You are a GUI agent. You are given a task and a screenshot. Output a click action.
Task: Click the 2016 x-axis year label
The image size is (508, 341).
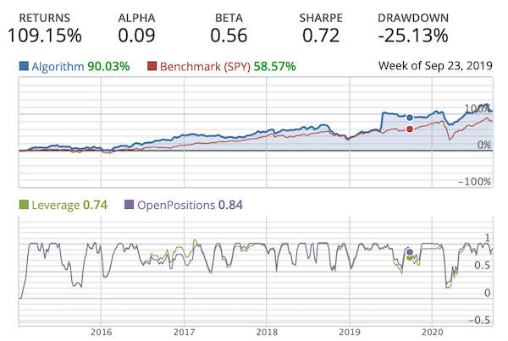tap(101, 333)
